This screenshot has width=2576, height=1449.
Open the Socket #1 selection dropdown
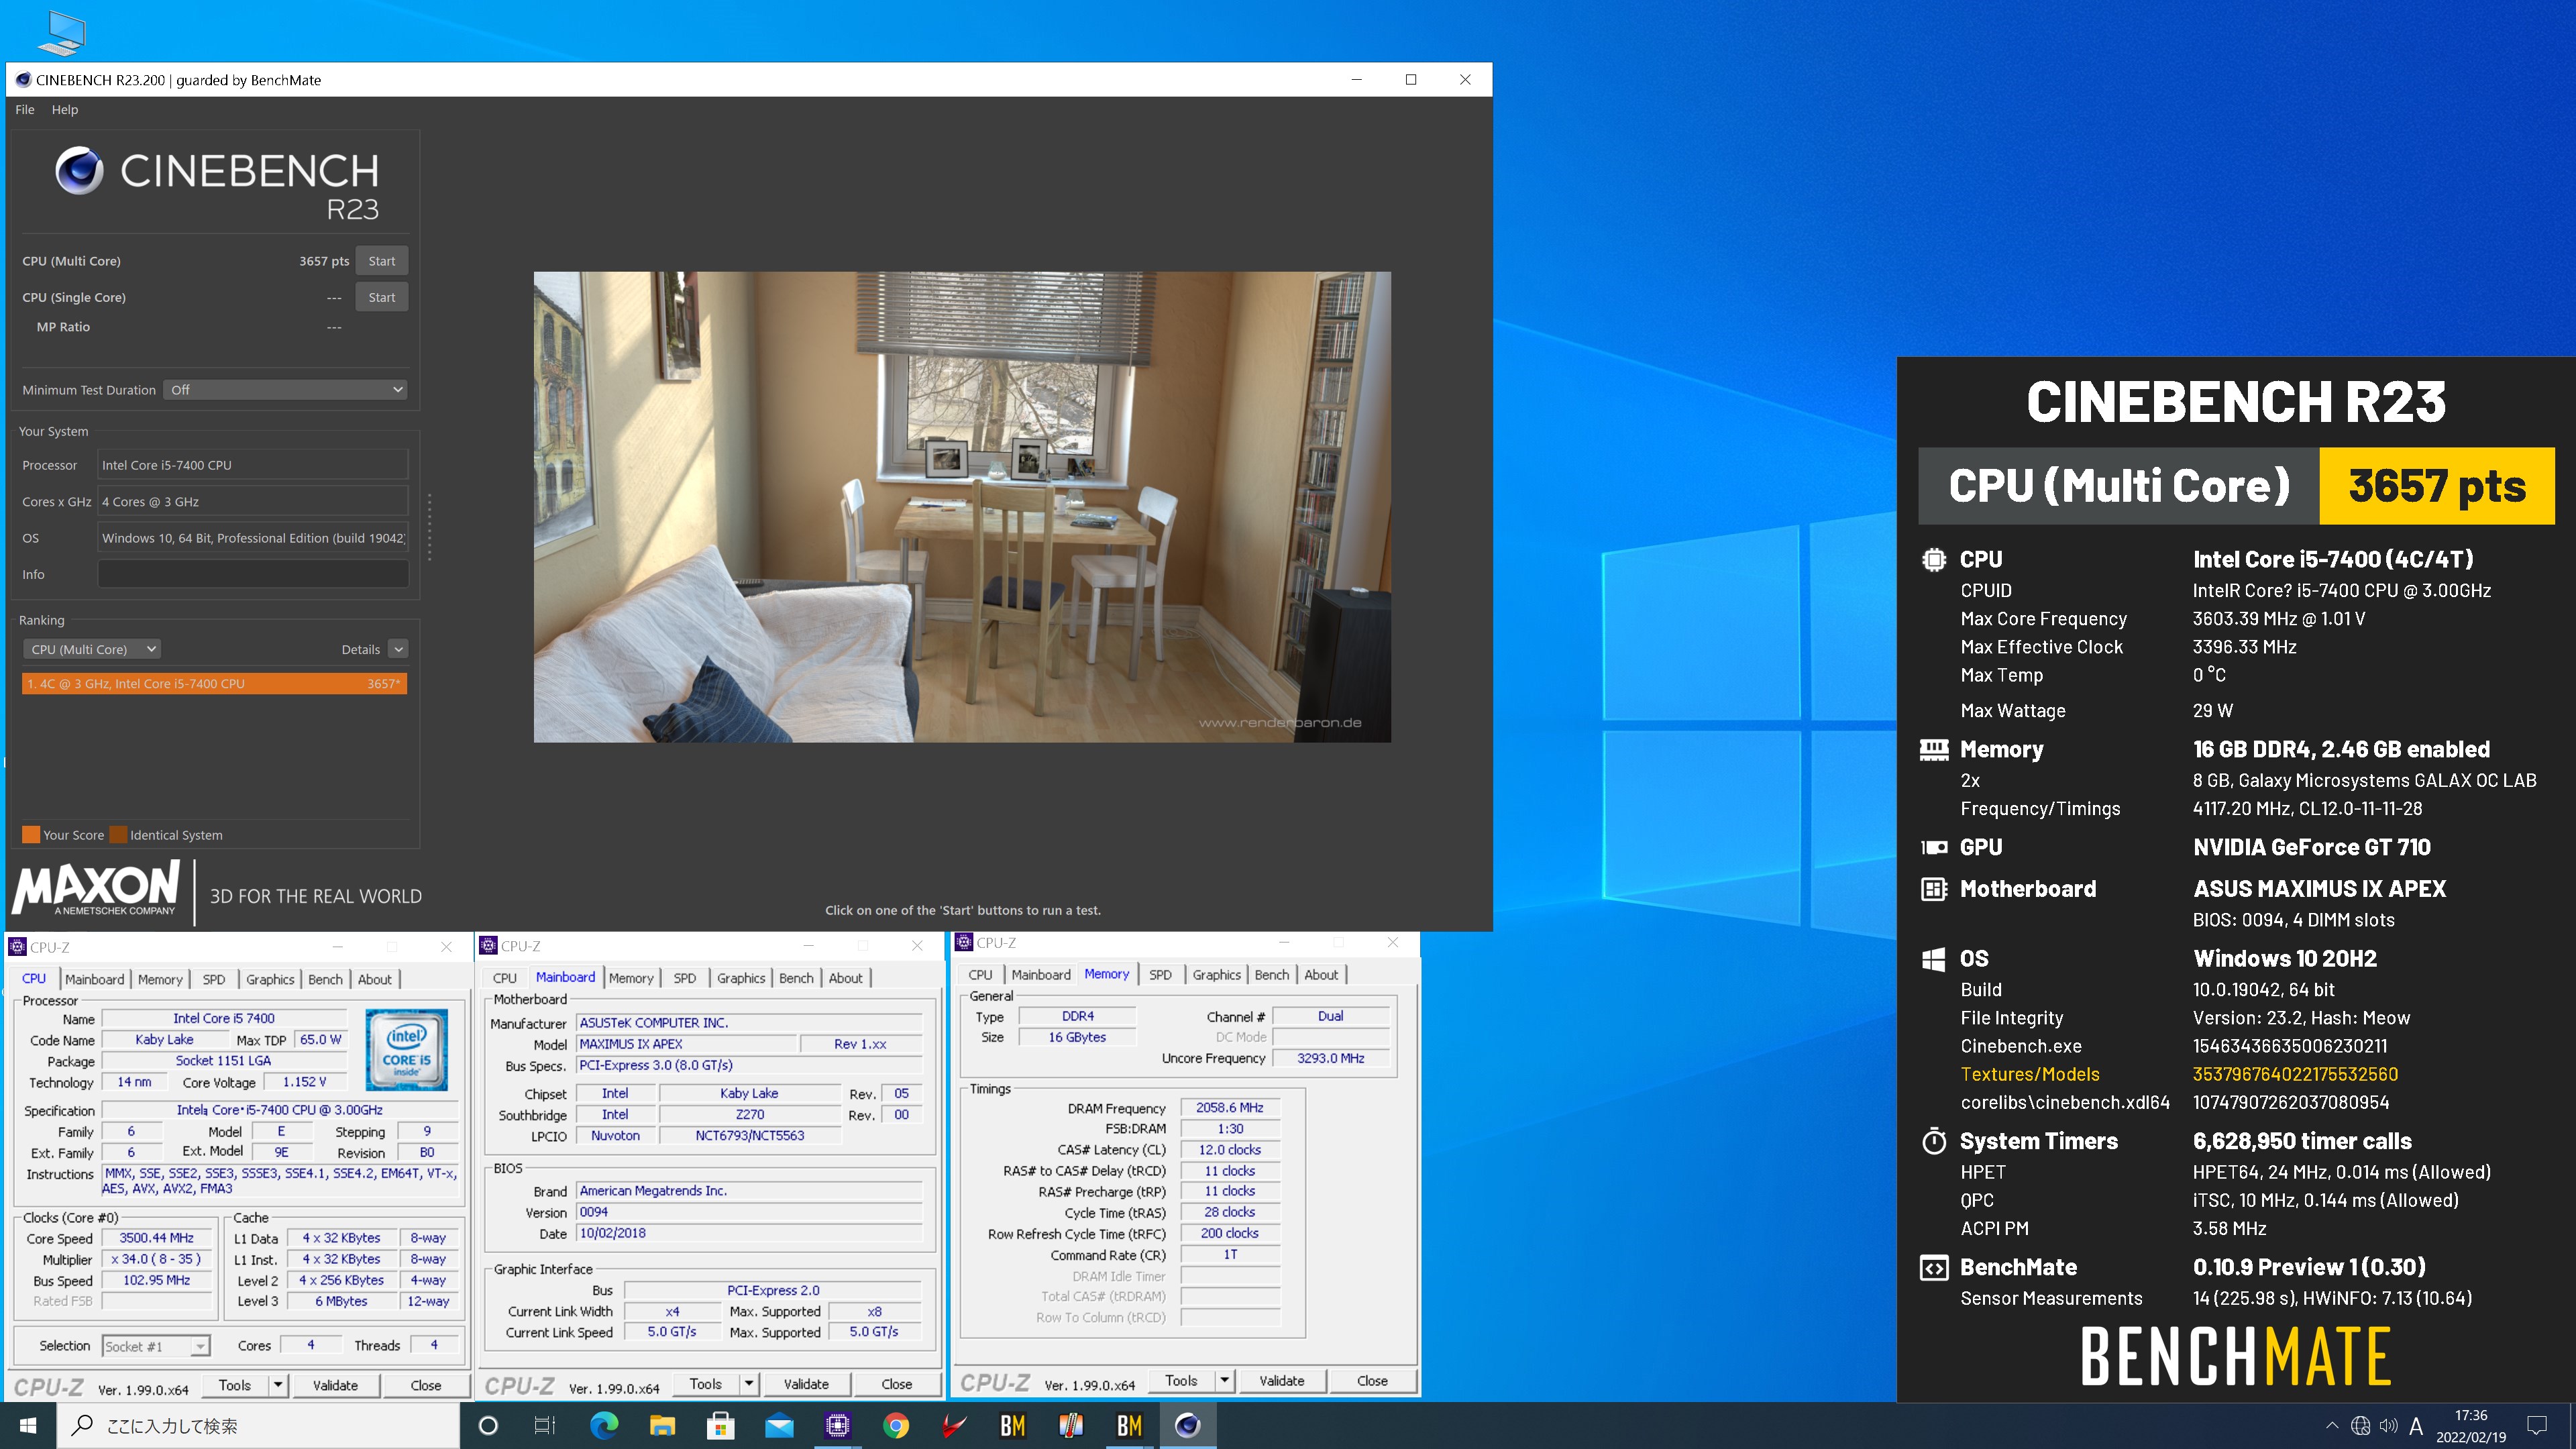(x=156, y=1346)
